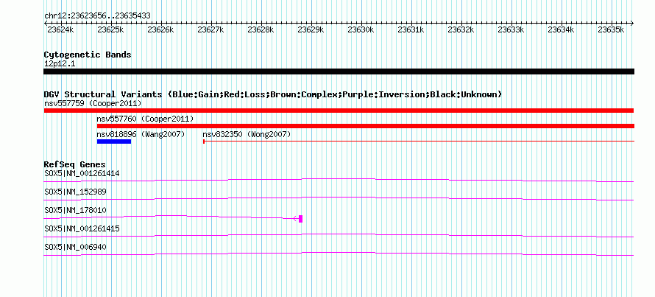Screen dimensions: 655x297
Task: Click the 23630k ruler tick label
Action: tap(361, 29)
